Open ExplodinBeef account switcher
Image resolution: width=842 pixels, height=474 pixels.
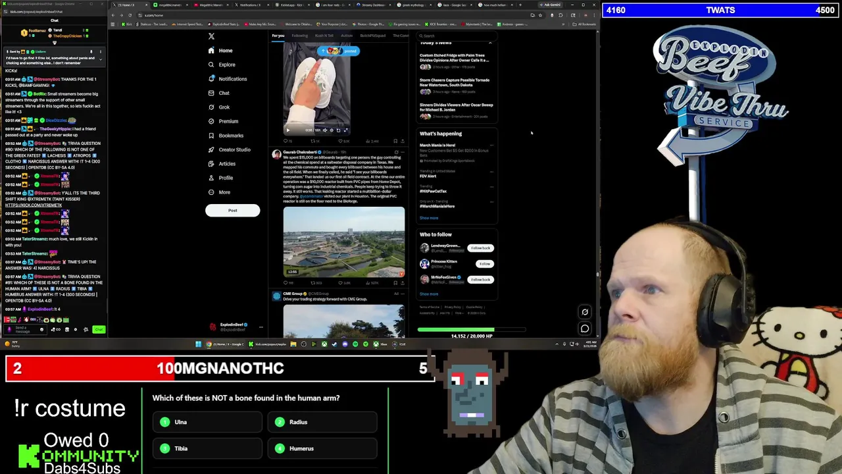236,327
